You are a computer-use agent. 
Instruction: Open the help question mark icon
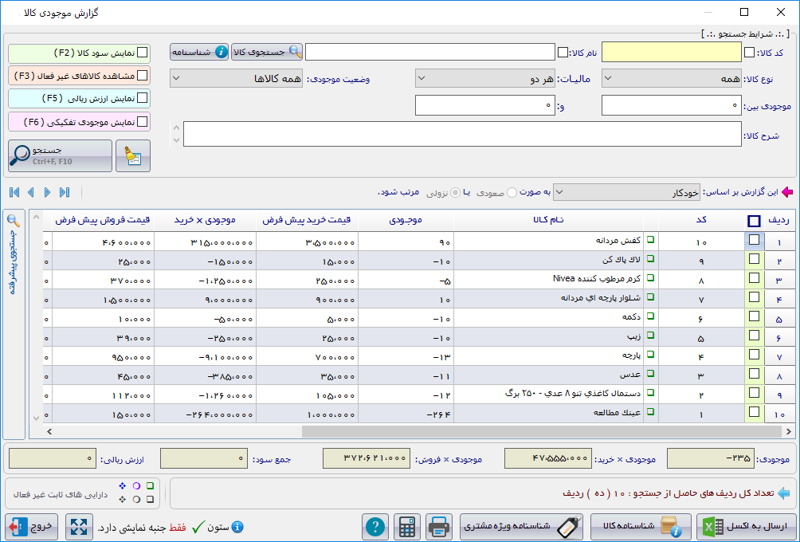click(x=375, y=527)
